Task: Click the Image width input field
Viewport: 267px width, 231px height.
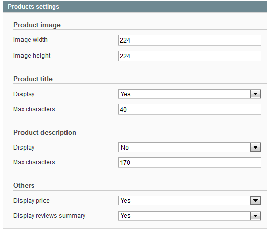Action: coord(190,40)
